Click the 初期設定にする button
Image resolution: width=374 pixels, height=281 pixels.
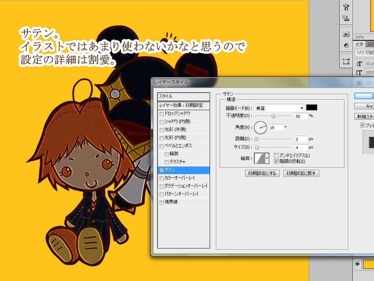263,173
